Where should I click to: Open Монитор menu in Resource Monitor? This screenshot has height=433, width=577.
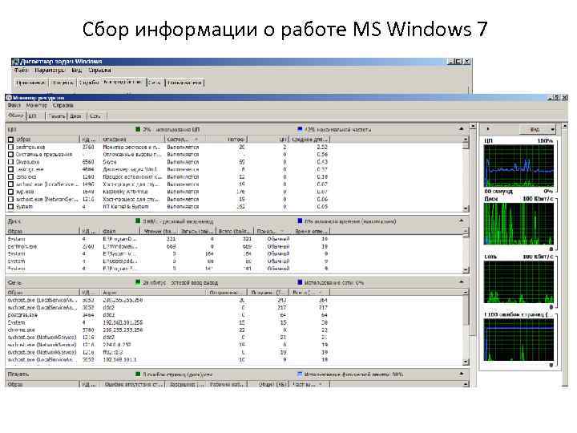36,105
